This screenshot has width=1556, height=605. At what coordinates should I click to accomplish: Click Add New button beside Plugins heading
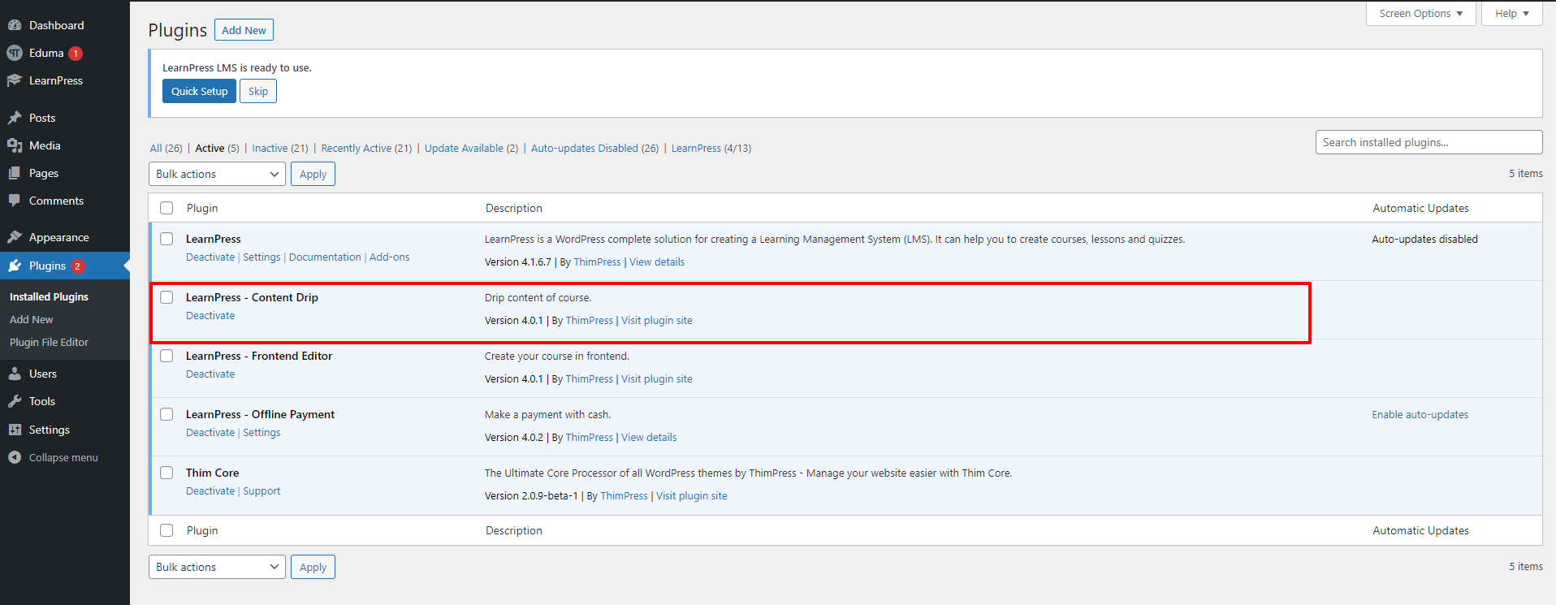pos(244,30)
